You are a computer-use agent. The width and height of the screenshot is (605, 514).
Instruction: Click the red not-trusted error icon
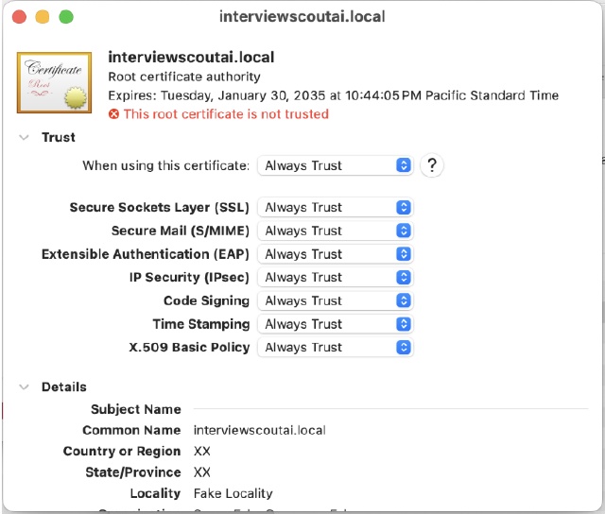114,114
